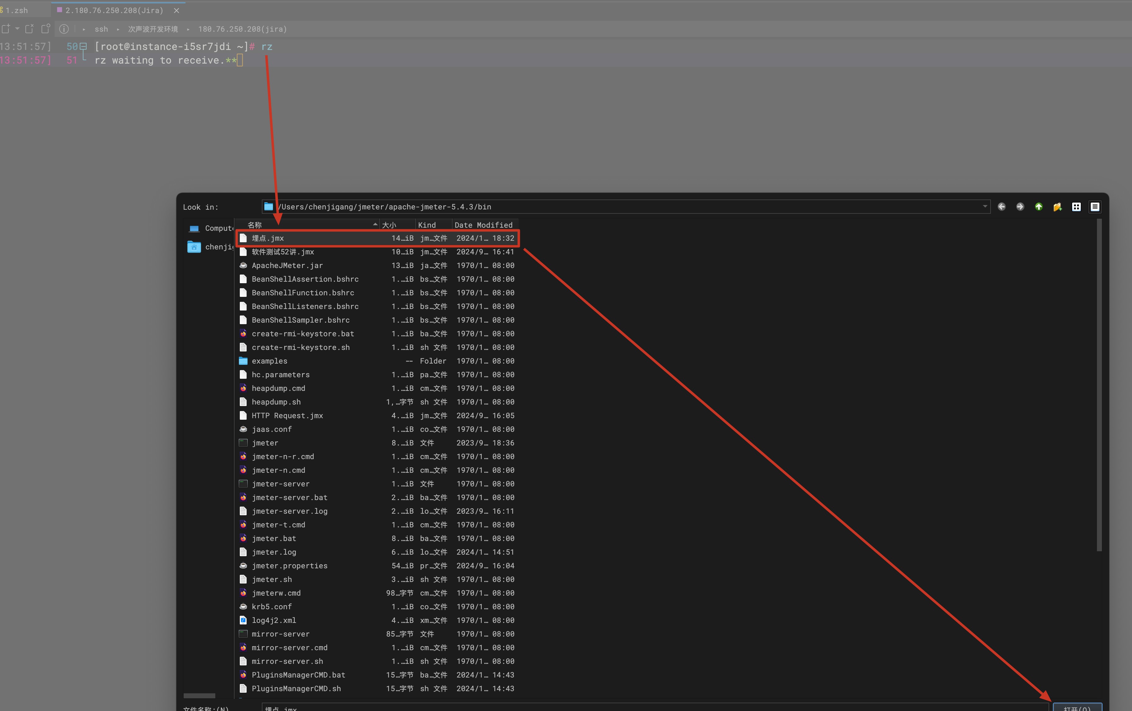1132x711 pixels.
Task: Select the file 埋点.jmx
Action: coord(377,238)
